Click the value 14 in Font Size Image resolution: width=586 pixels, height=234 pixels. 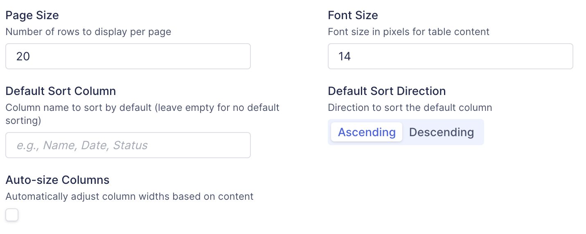tap(345, 56)
